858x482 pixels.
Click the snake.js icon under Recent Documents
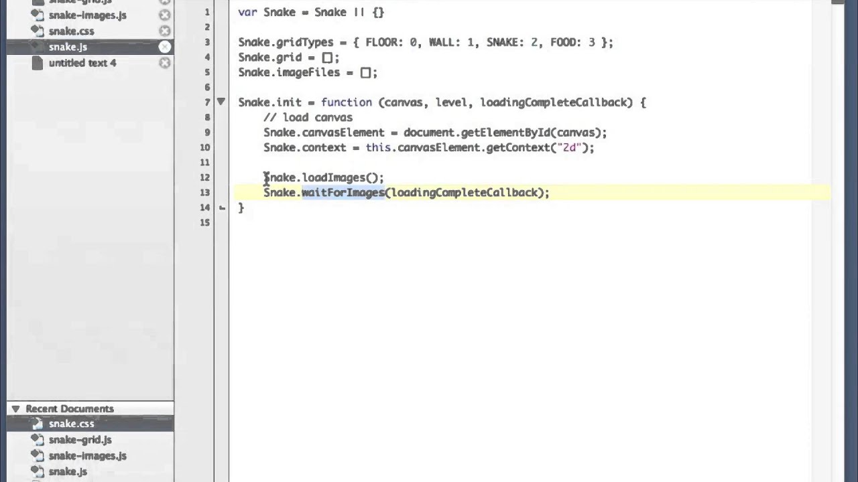[x=38, y=472]
